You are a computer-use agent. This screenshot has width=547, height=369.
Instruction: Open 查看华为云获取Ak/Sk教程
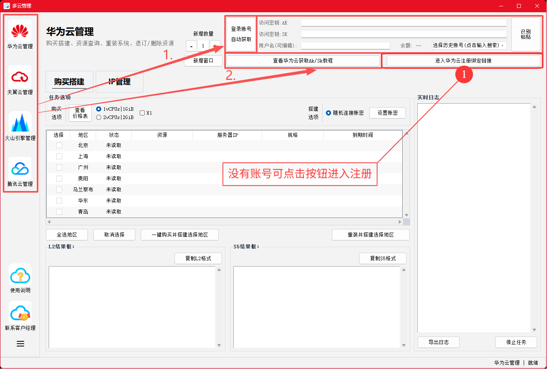tap(303, 61)
